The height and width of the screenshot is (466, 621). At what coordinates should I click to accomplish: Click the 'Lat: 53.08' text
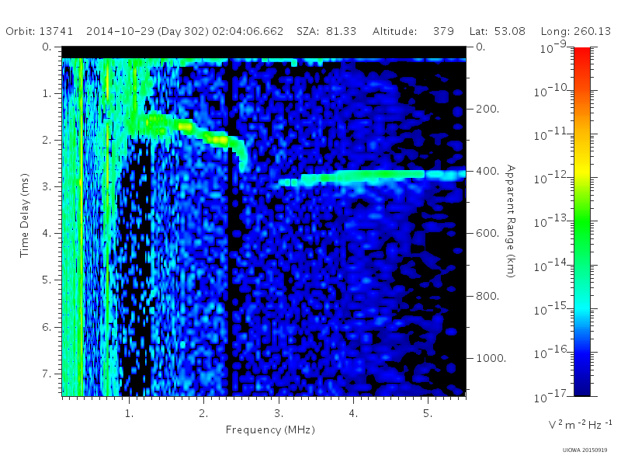coord(497,31)
